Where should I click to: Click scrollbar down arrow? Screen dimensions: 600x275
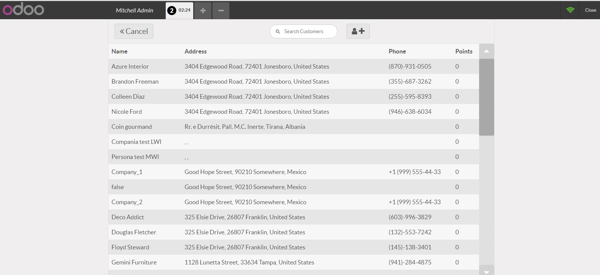click(x=487, y=271)
